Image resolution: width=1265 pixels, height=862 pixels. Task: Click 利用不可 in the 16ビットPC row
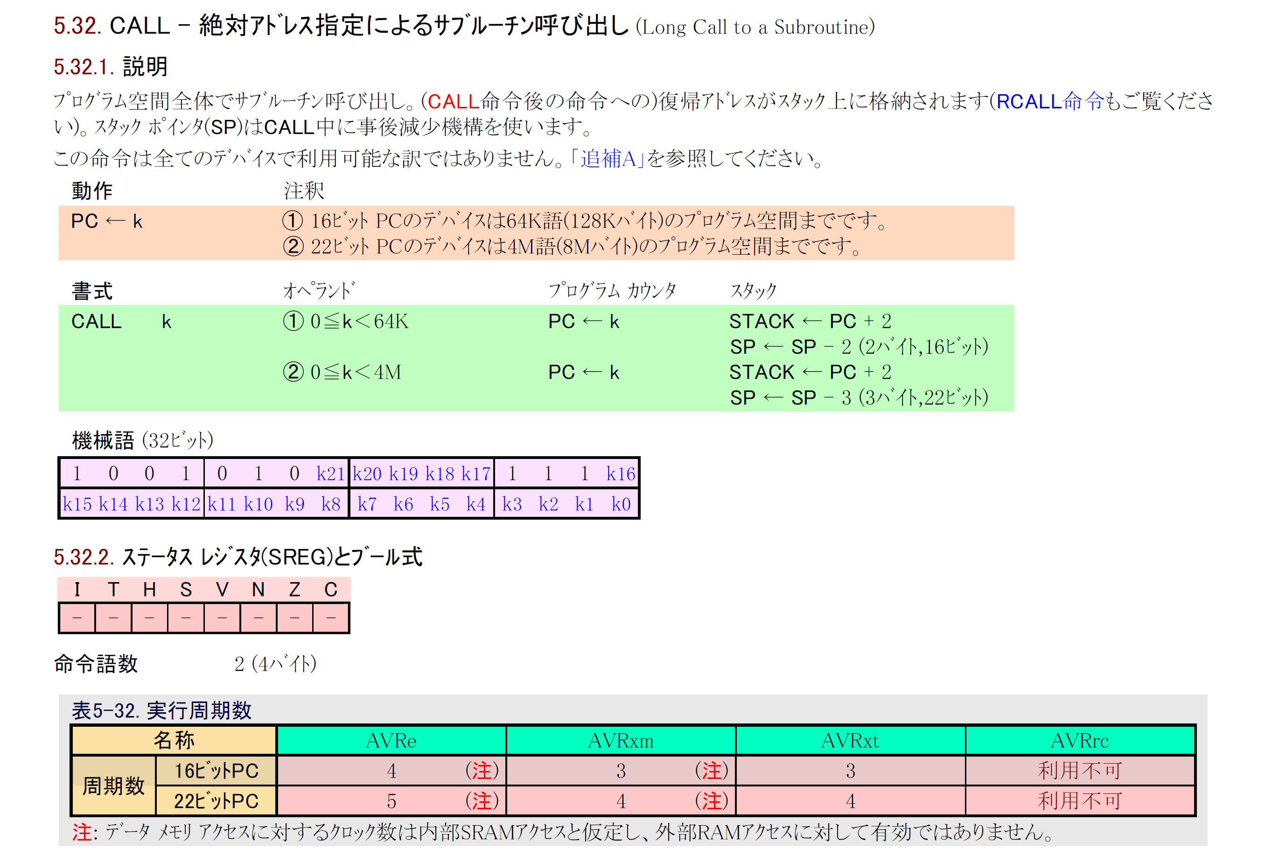[x=1079, y=770]
